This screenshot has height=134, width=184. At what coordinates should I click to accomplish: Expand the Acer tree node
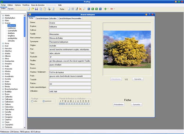click(x=3, y=46)
